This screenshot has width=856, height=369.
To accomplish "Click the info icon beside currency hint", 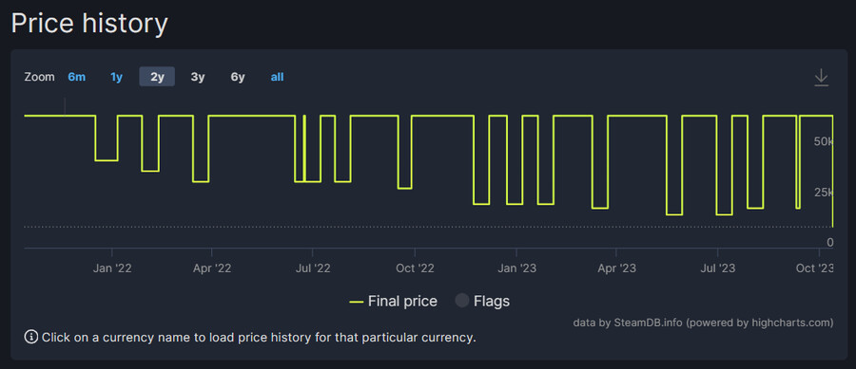I will click(x=31, y=337).
